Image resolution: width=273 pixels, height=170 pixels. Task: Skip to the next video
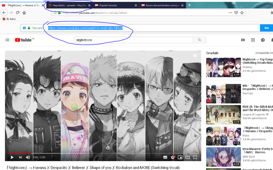21,157
